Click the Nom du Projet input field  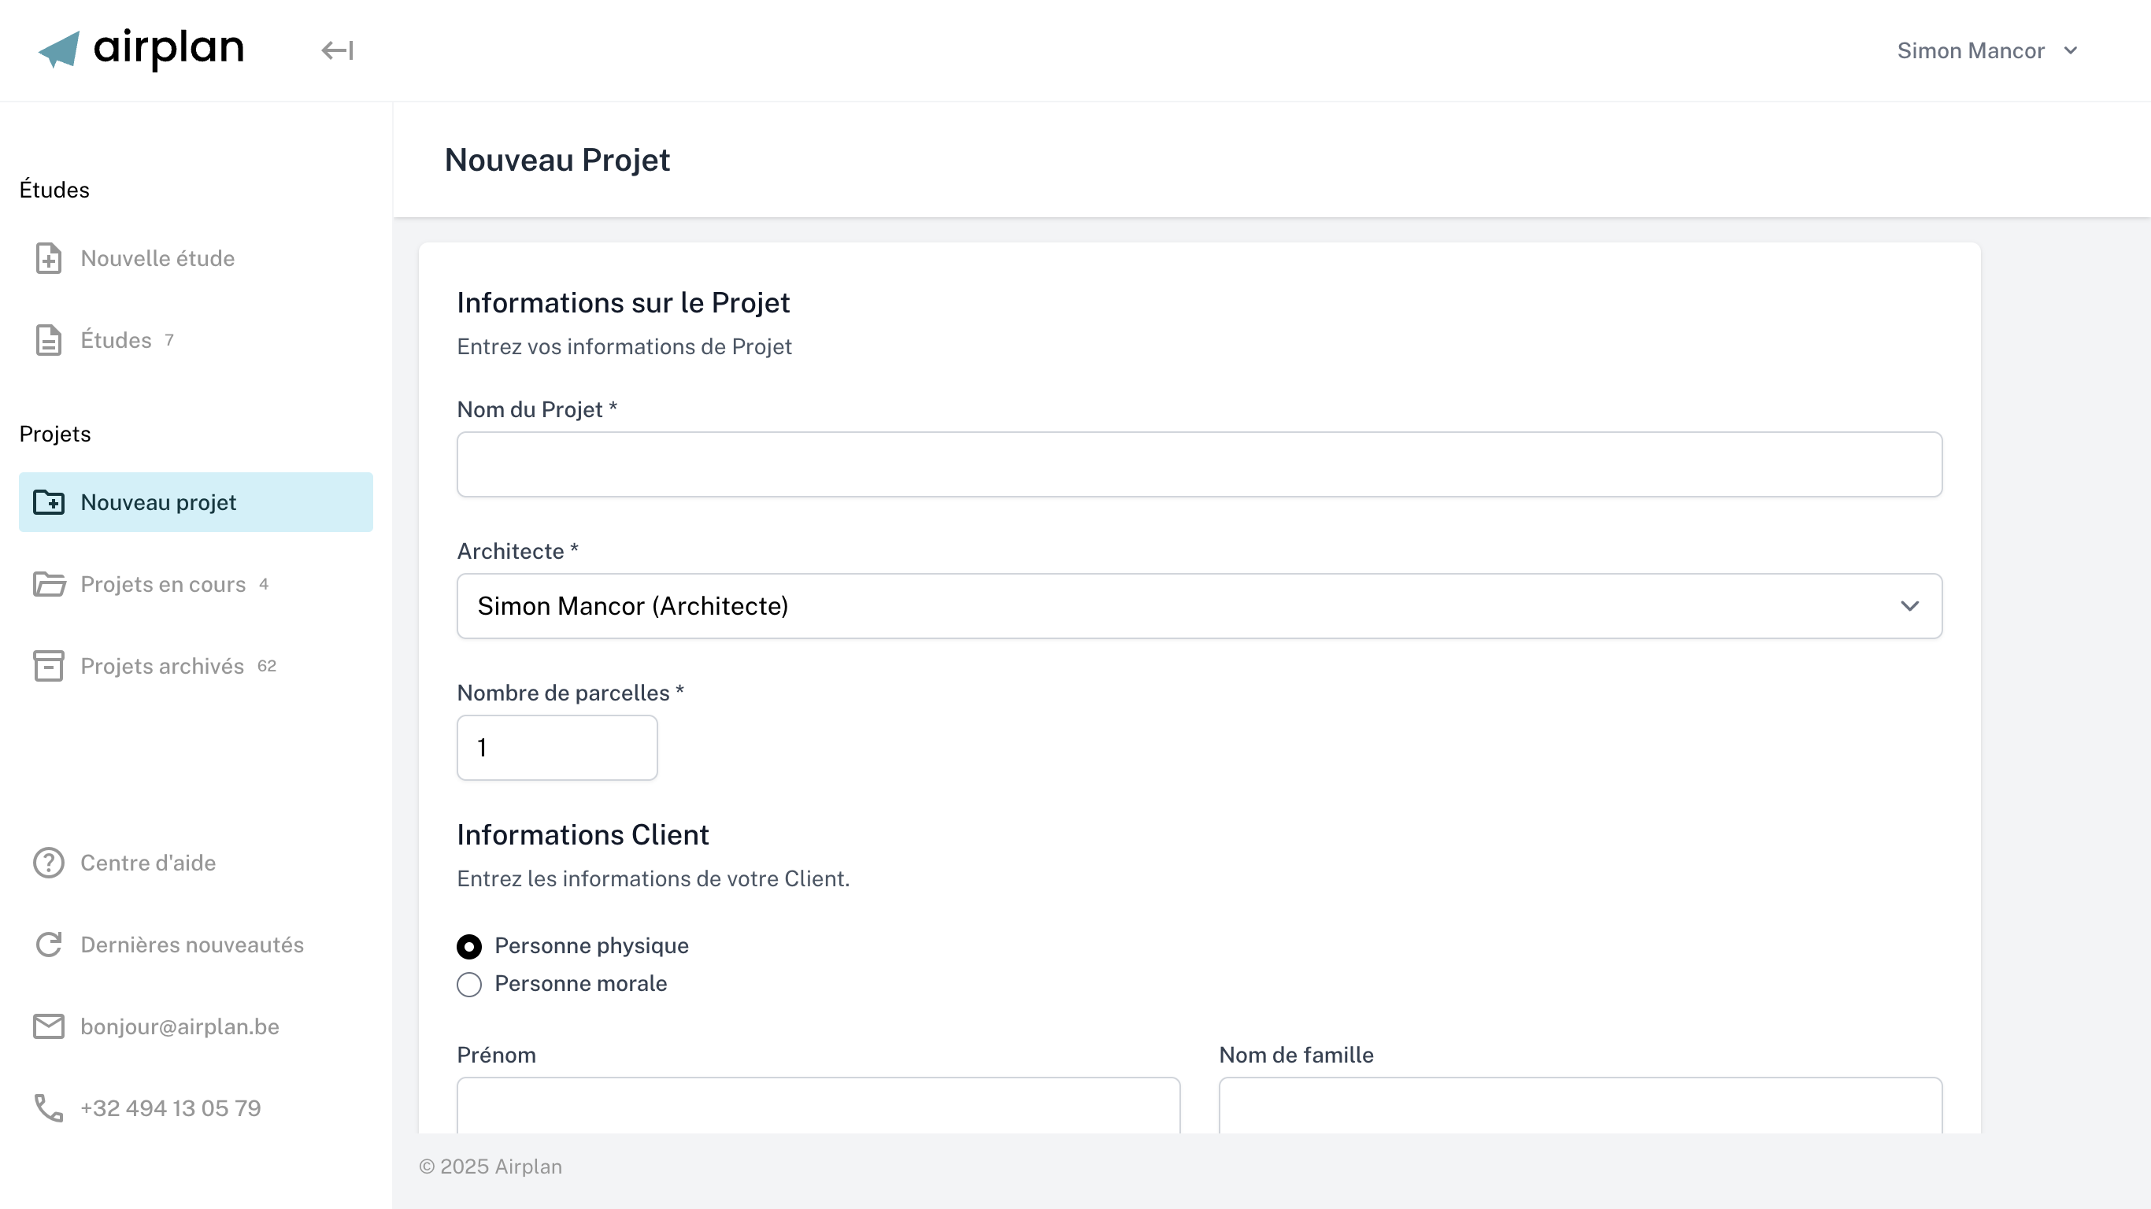point(1199,464)
